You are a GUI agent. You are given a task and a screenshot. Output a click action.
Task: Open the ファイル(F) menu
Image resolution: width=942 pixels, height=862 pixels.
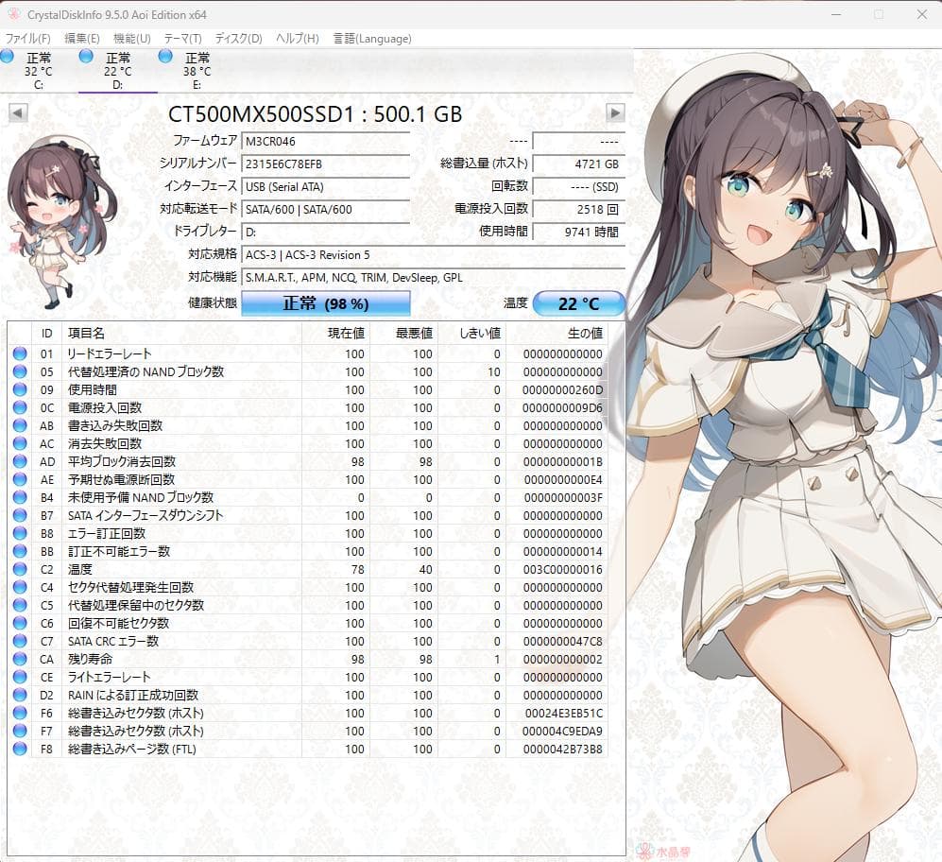click(27, 39)
